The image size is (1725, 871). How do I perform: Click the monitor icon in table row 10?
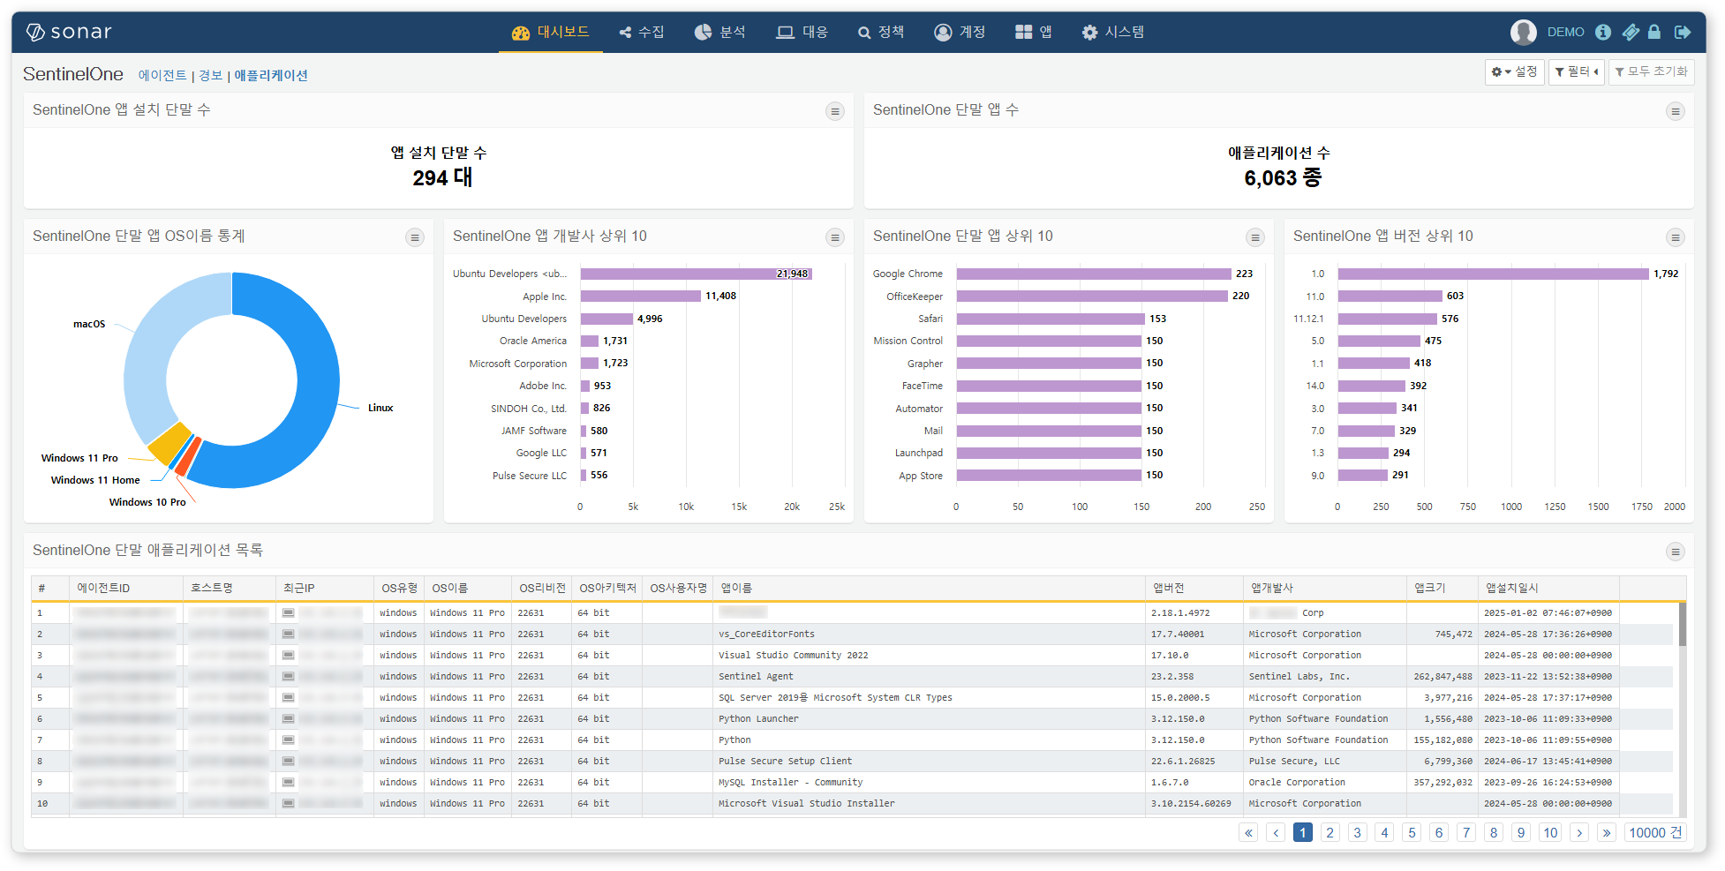pos(288,803)
